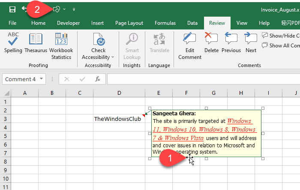Open Customize Quick Access Toolbar dropdown
300x190 pixels.
point(74,9)
